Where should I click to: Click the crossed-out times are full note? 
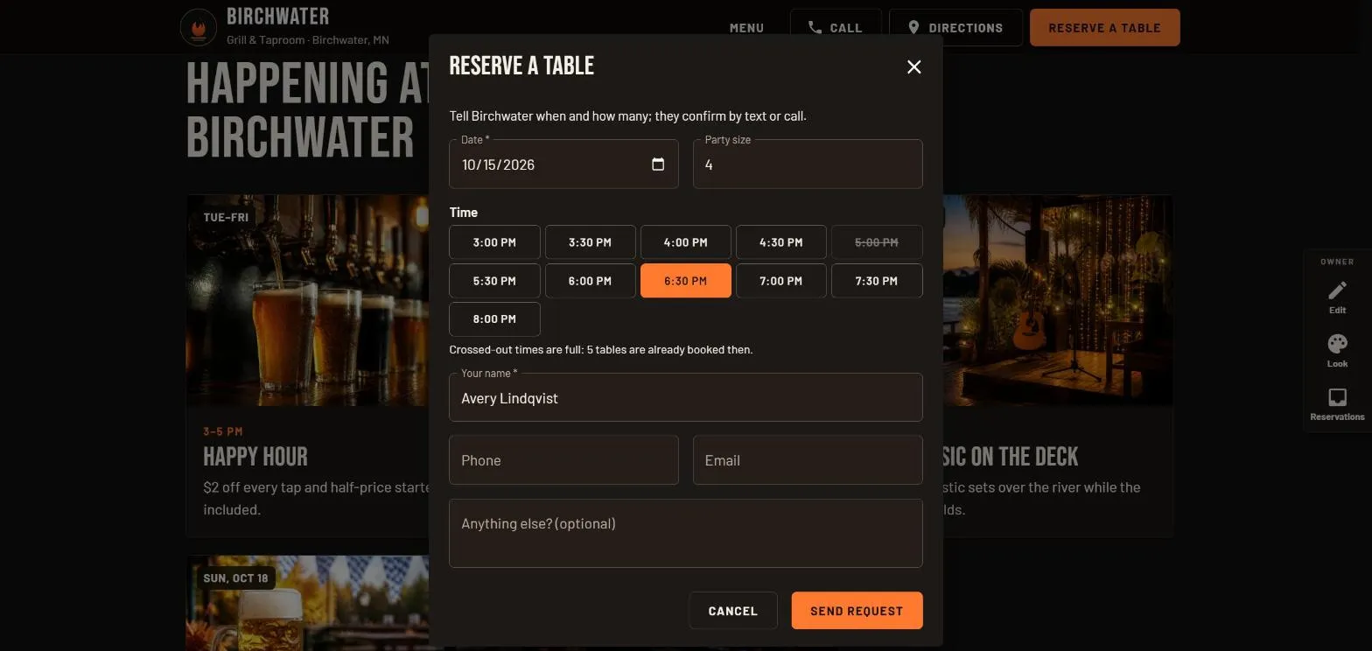(x=600, y=349)
